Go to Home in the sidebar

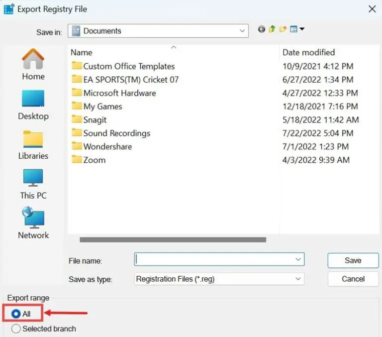(x=33, y=65)
